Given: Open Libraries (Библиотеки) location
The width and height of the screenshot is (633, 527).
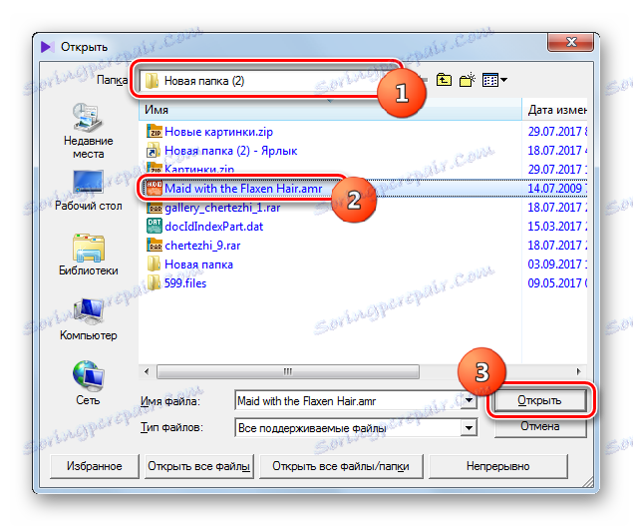Looking at the screenshot, I should pos(88,255).
